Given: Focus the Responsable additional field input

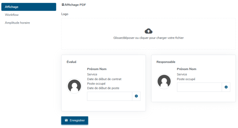Looking at the screenshot, I should click(x=199, y=87).
